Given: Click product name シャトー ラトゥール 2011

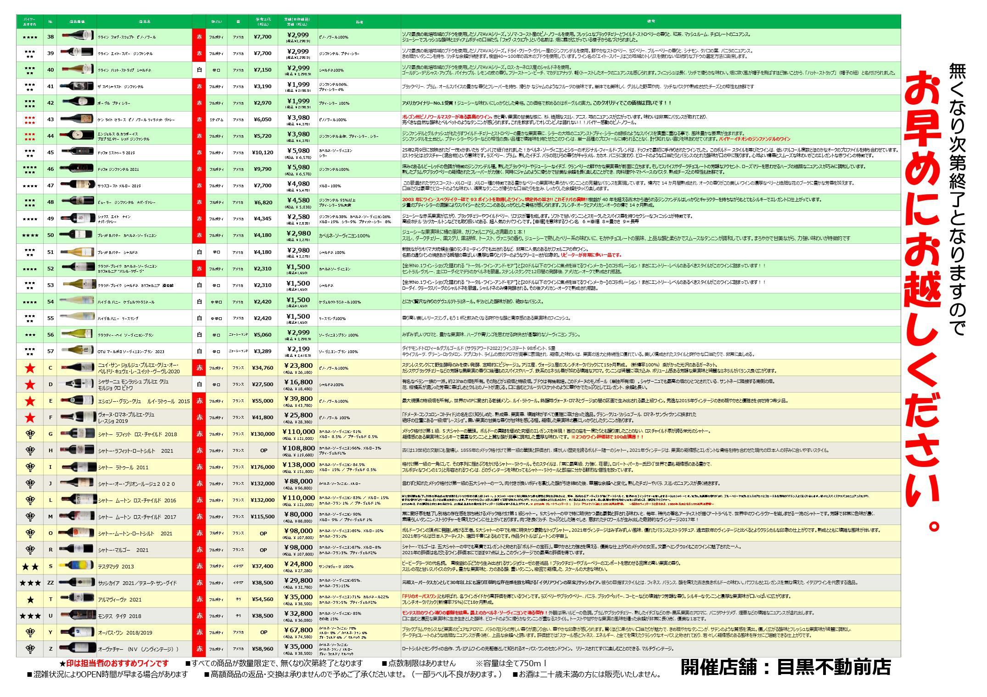Looking at the screenshot, I should point(123,467).
